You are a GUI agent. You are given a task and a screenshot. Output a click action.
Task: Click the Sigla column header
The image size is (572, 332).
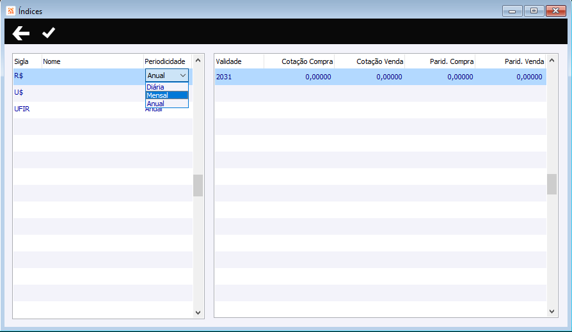point(28,61)
